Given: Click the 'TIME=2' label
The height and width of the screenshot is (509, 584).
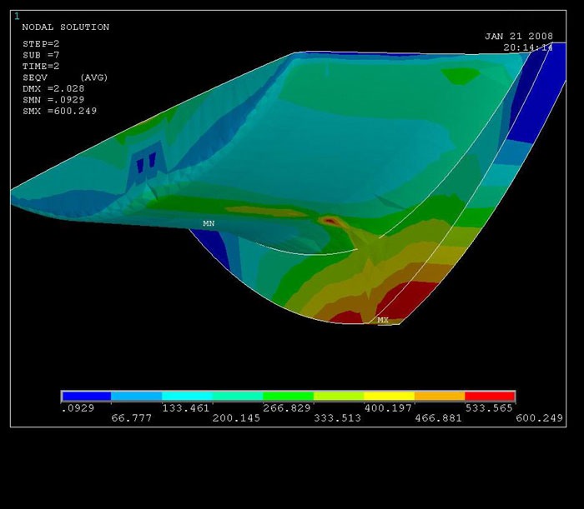Looking at the screenshot, I should [x=41, y=66].
